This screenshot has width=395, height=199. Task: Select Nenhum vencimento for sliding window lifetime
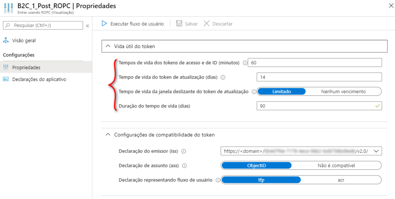pos(343,92)
